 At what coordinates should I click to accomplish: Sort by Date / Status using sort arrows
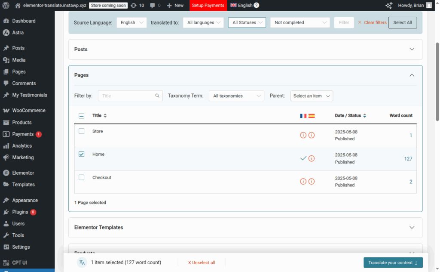(x=364, y=115)
